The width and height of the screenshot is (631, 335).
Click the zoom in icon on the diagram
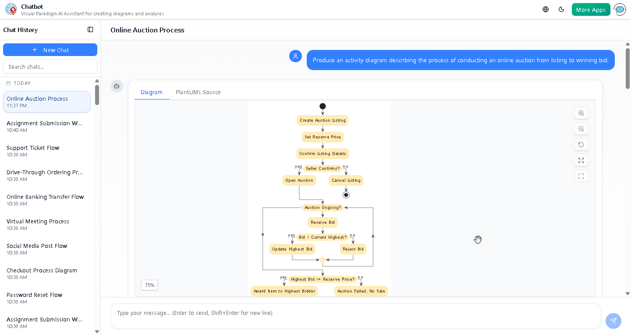581,113
